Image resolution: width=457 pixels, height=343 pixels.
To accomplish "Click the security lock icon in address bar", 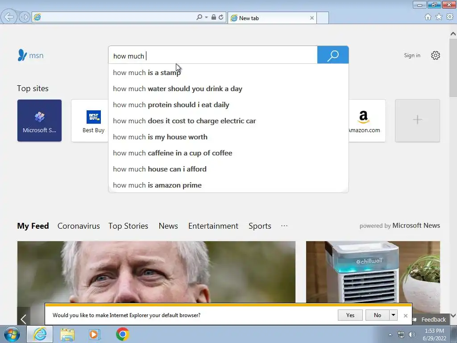I will 214,17.
